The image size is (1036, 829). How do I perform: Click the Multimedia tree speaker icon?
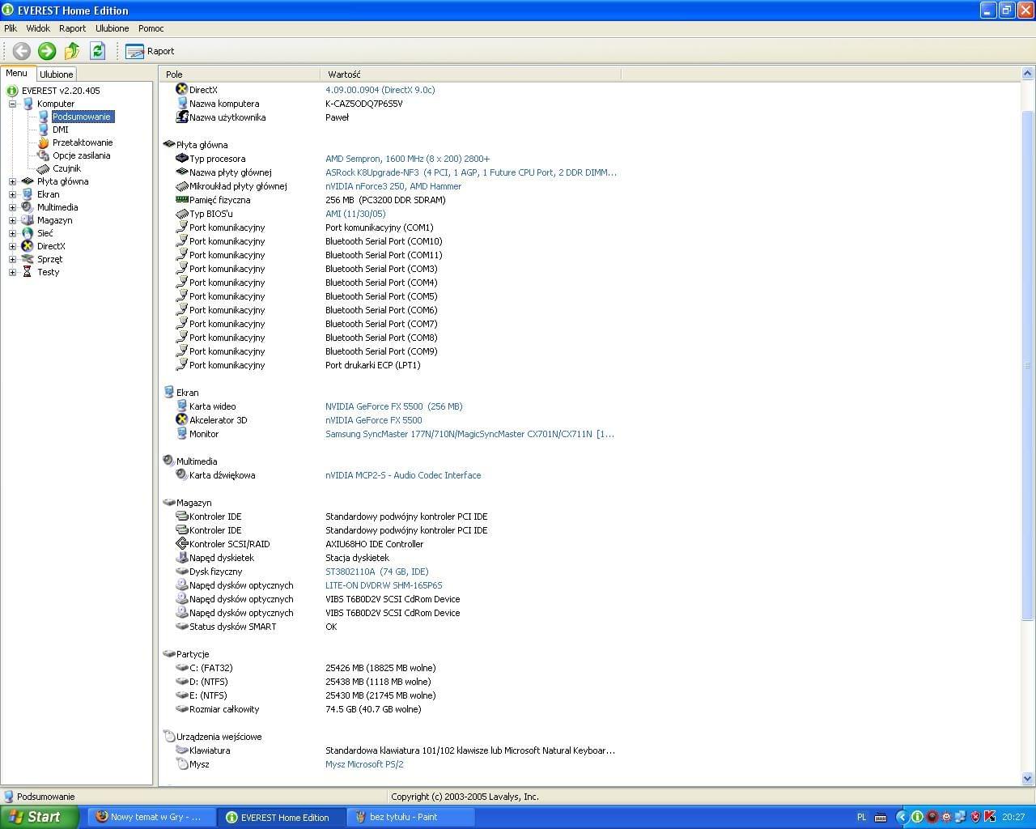pos(28,207)
